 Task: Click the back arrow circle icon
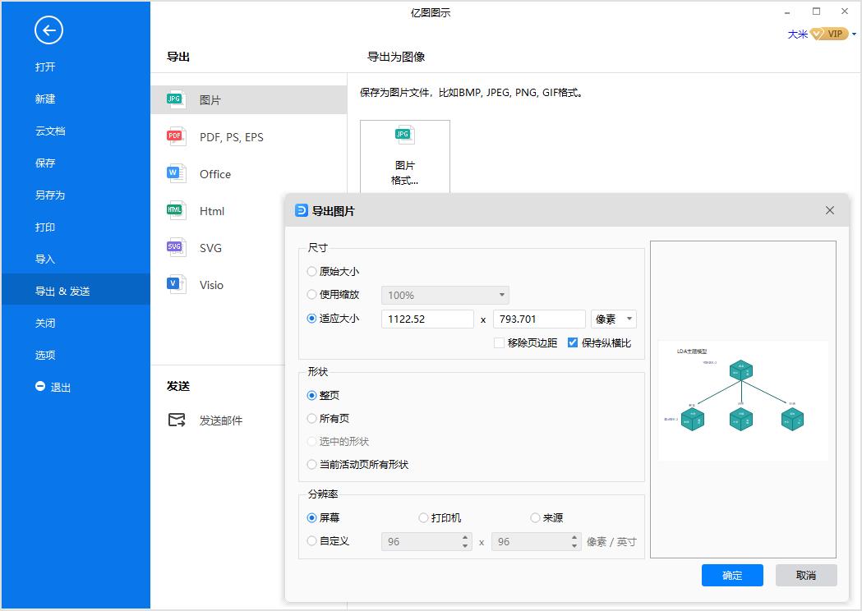(x=48, y=30)
